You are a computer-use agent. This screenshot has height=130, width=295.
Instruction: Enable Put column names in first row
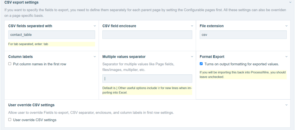(x=10, y=64)
